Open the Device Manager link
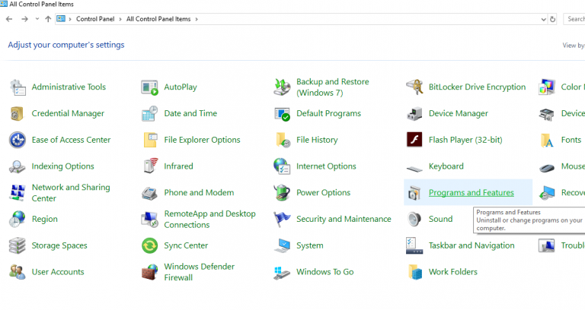Viewport: 585px width, 310px height. pyautogui.click(x=458, y=113)
